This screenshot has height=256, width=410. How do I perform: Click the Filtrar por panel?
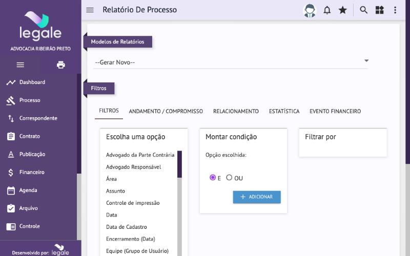tap(343, 143)
